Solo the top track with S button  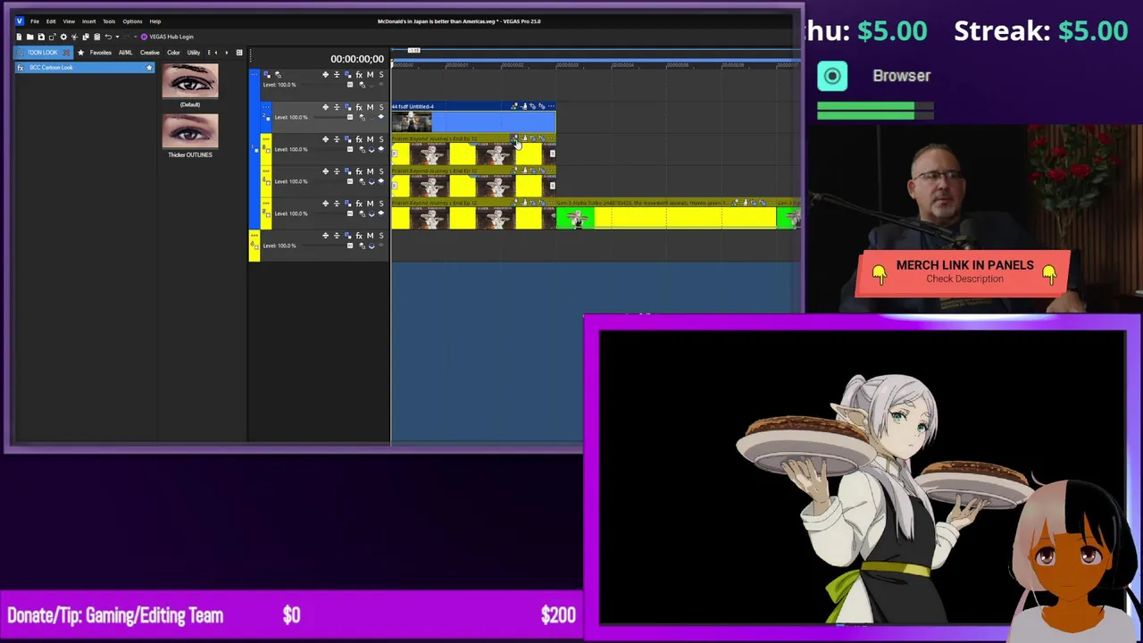tap(381, 75)
